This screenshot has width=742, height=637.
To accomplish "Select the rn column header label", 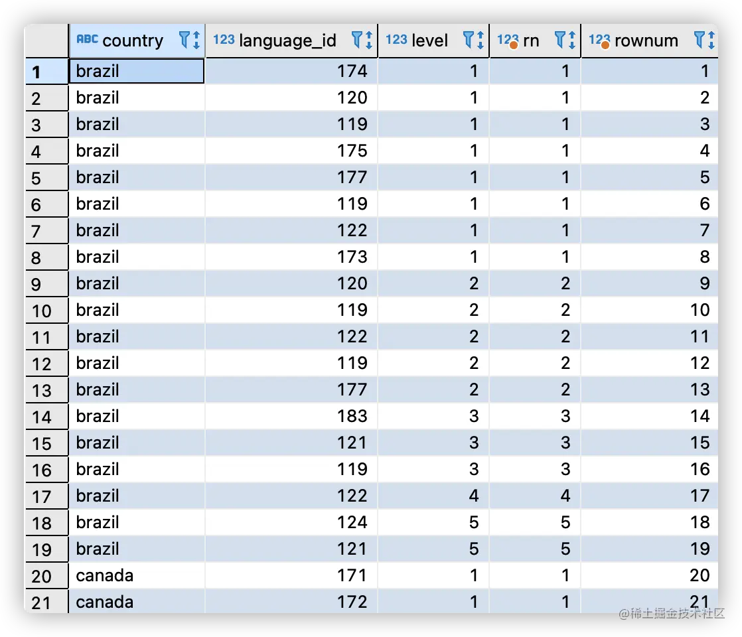I will click(x=531, y=40).
